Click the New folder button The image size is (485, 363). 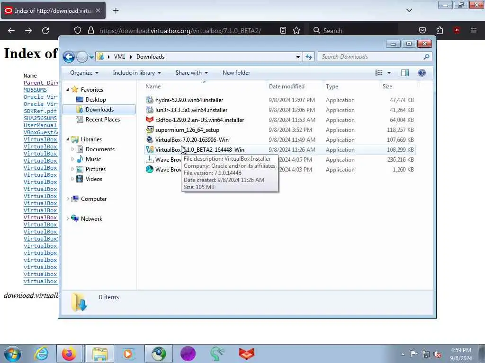[x=236, y=73]
